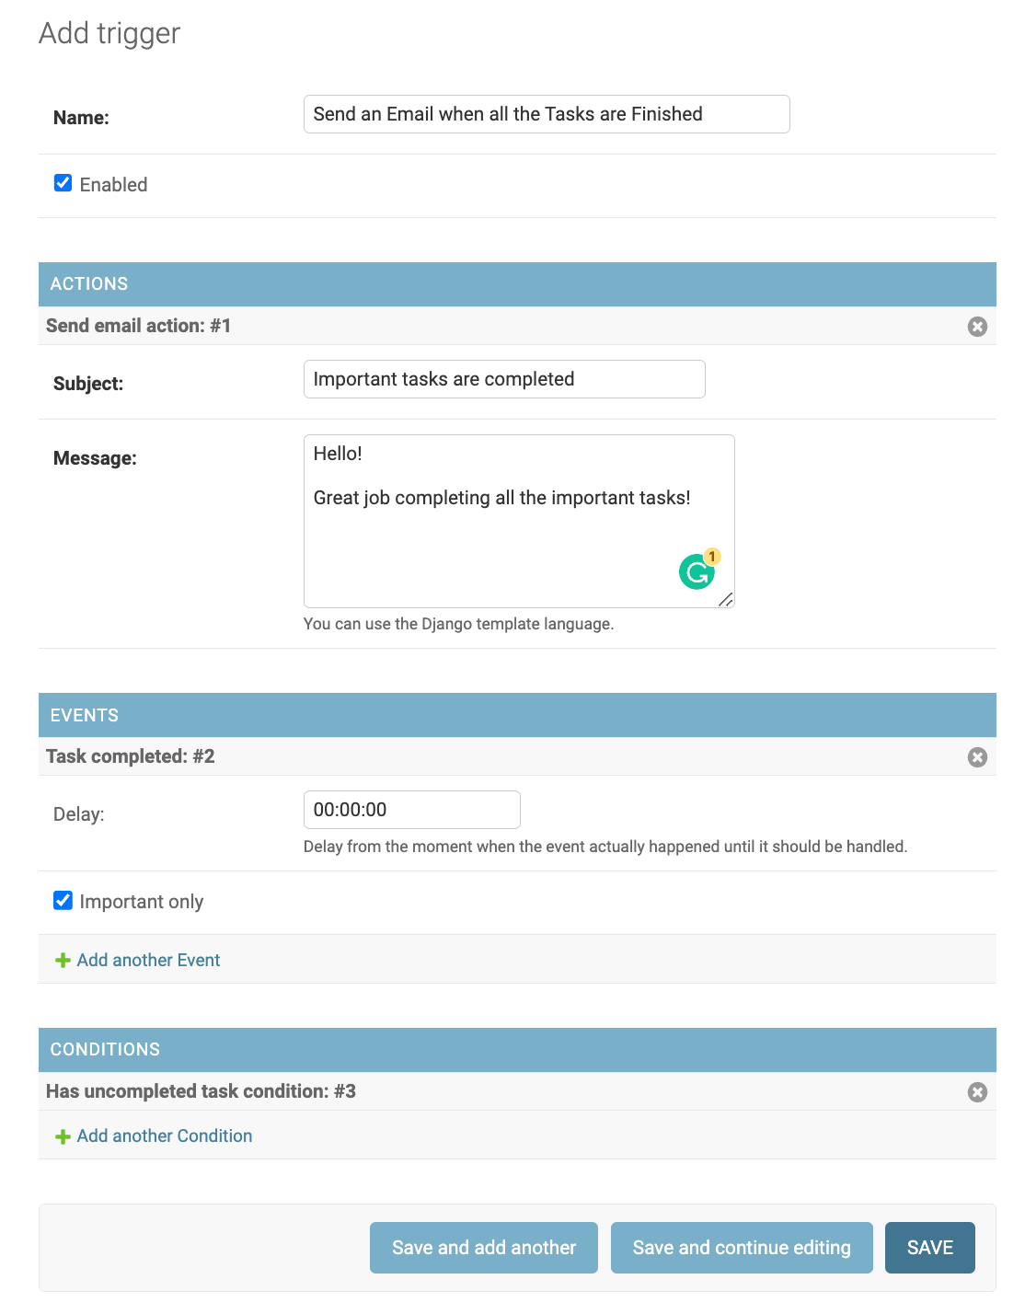Uncheck the Enabled checkbox
The width and height of the screenshot is (1025, 1314).
tap(63, 183)
